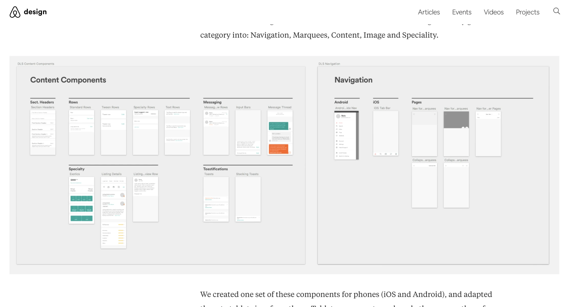569x307 pixels.
Task: Click the Airbnb belo logo in the site header
Action: click(15, 12)
